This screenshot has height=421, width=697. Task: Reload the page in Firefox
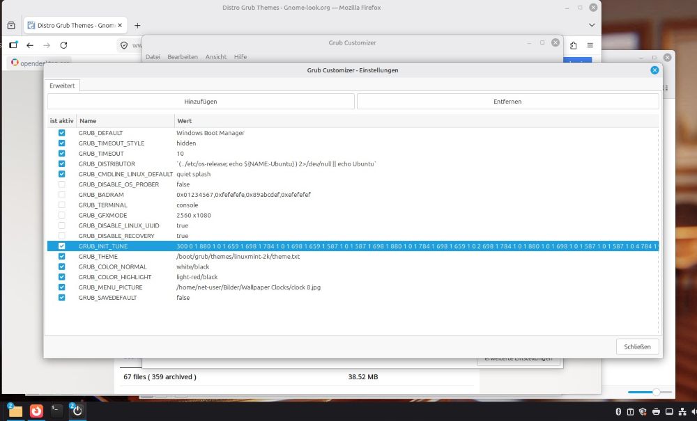63,45
